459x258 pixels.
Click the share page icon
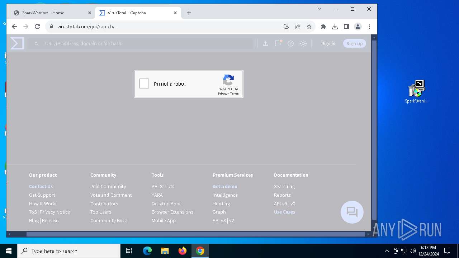(x=298, y=27)
